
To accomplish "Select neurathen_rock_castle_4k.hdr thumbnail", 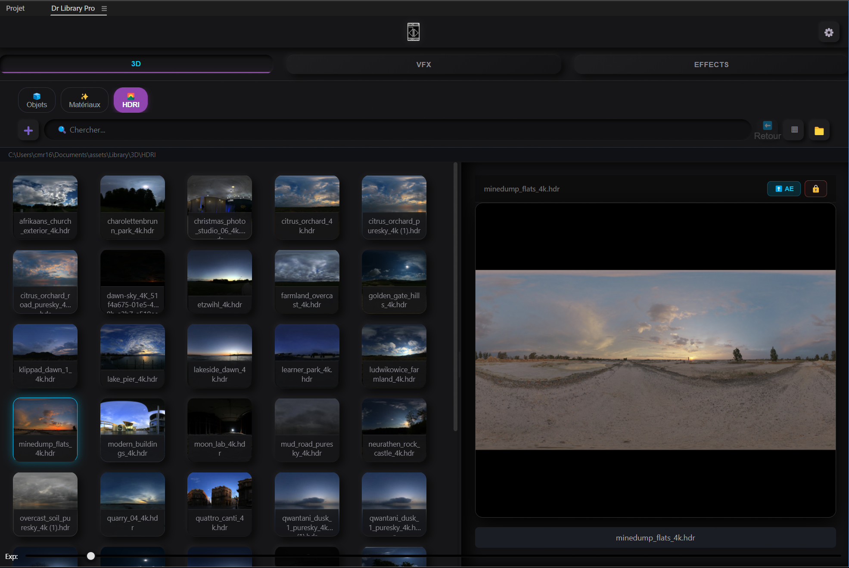I will [x=394, y=430].
